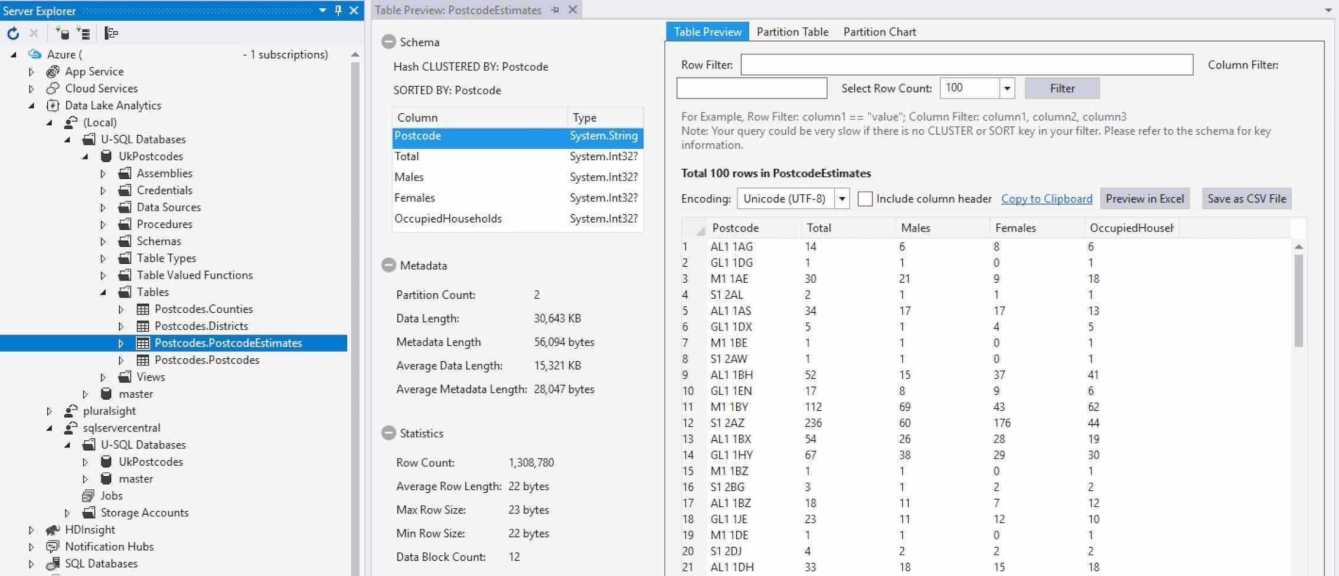Collapse the Schema section

388,42
